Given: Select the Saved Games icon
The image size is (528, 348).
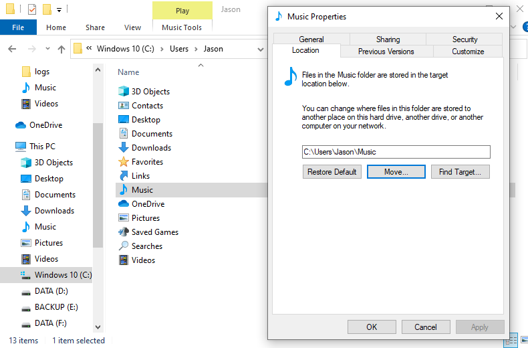Looking at the screenshot, I should (124, 232).
